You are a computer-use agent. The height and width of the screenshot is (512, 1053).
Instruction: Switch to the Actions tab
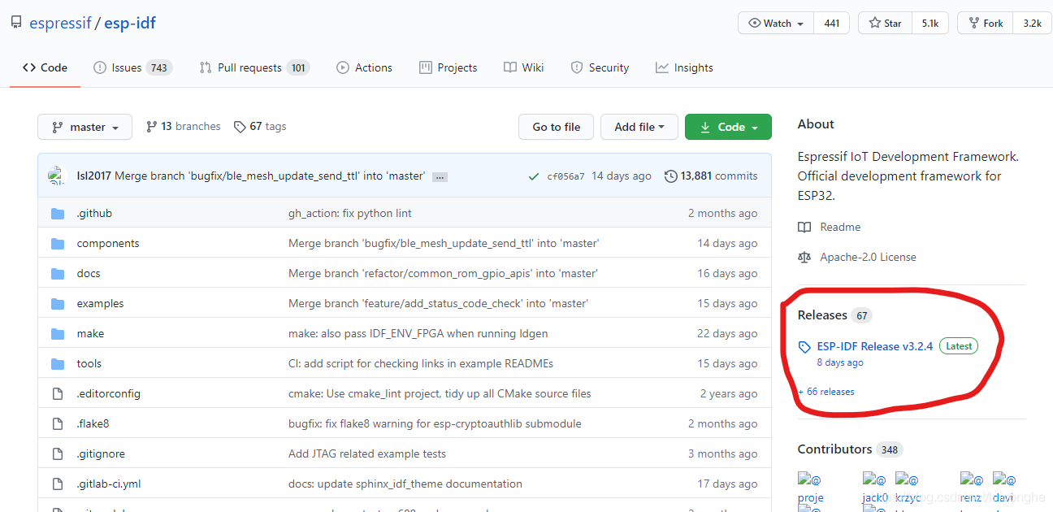click(364, 67)
